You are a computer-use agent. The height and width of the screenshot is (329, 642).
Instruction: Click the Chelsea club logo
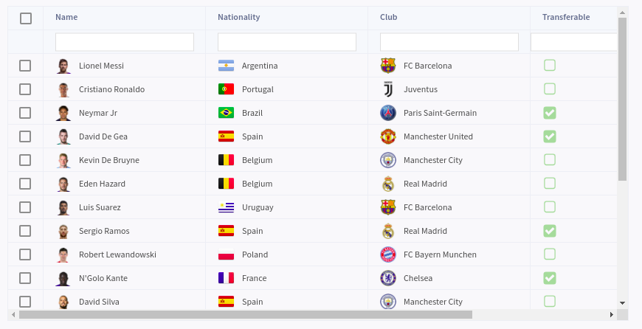pos(387,278)
